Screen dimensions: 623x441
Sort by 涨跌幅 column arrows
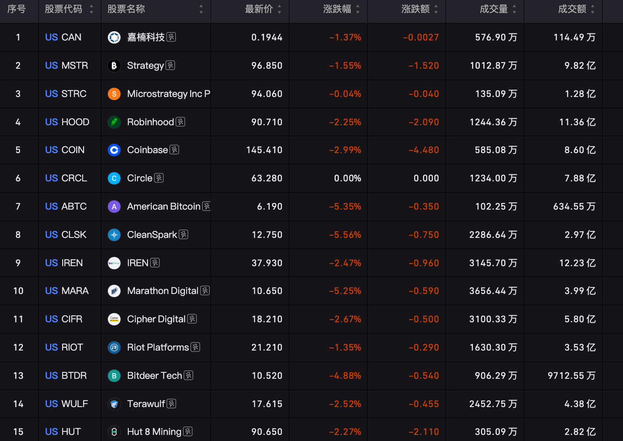coord(358,9)
